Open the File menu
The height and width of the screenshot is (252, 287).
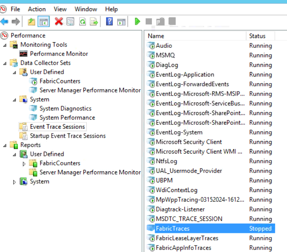pos(15,9)
